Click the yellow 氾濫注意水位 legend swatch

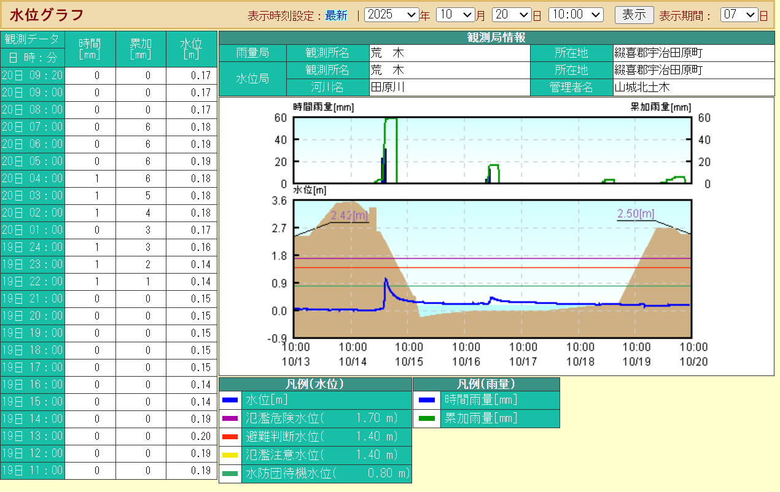pos(230,456)
